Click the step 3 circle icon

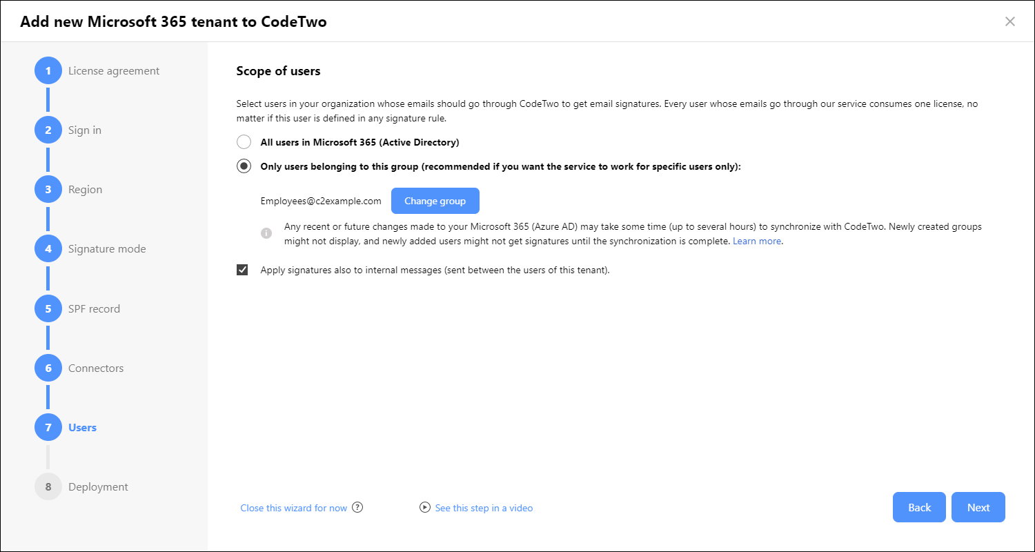click(x=48, y=189)
